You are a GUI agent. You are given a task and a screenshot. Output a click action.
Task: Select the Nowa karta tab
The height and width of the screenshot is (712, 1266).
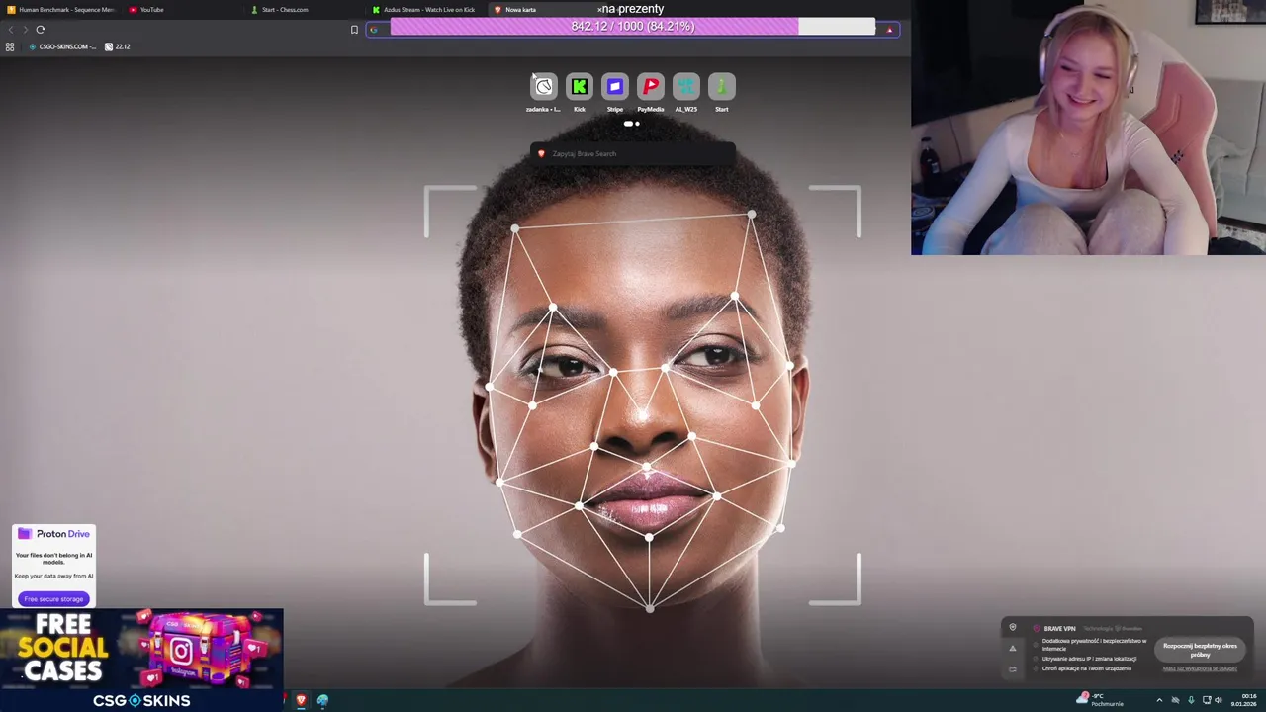pyautogui.click(x=546, y=9)
